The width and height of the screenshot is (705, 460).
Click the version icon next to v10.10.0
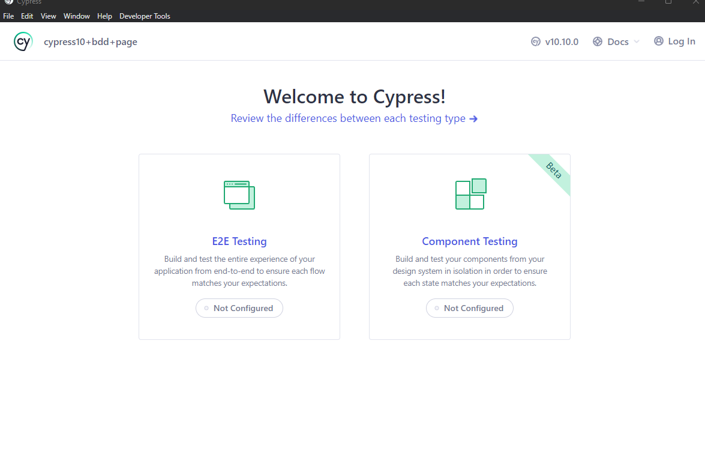click(x=535, y=41)
